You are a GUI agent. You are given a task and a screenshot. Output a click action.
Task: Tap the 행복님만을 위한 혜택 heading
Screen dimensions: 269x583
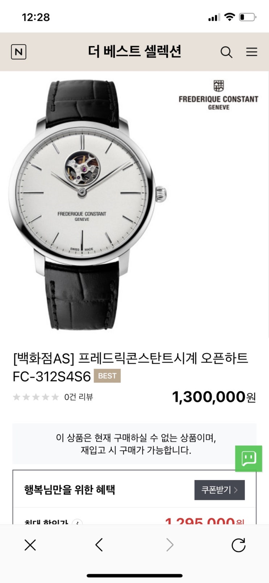tap(70, 490)
